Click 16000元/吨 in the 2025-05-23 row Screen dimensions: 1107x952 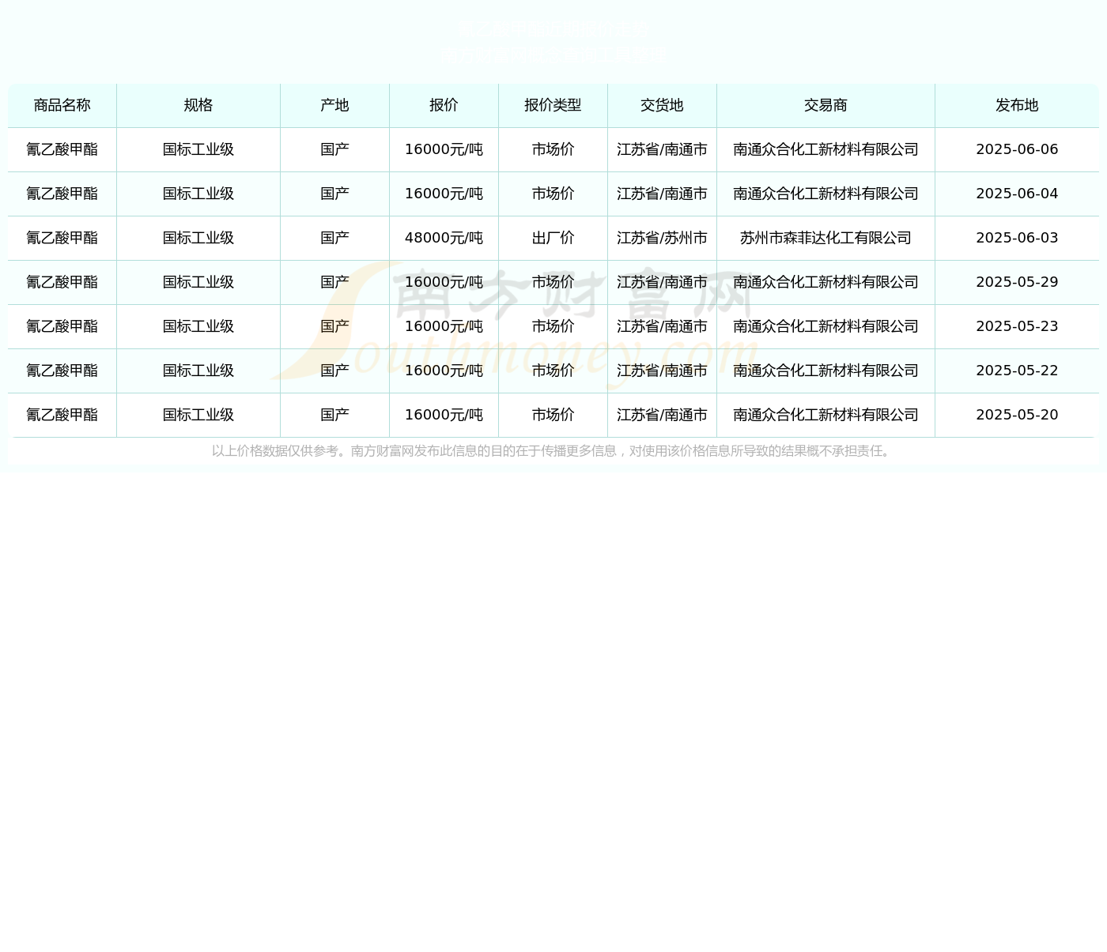pyautogui.click(x=444, y=326)
